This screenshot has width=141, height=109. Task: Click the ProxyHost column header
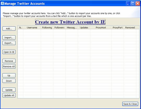[101, 28]
